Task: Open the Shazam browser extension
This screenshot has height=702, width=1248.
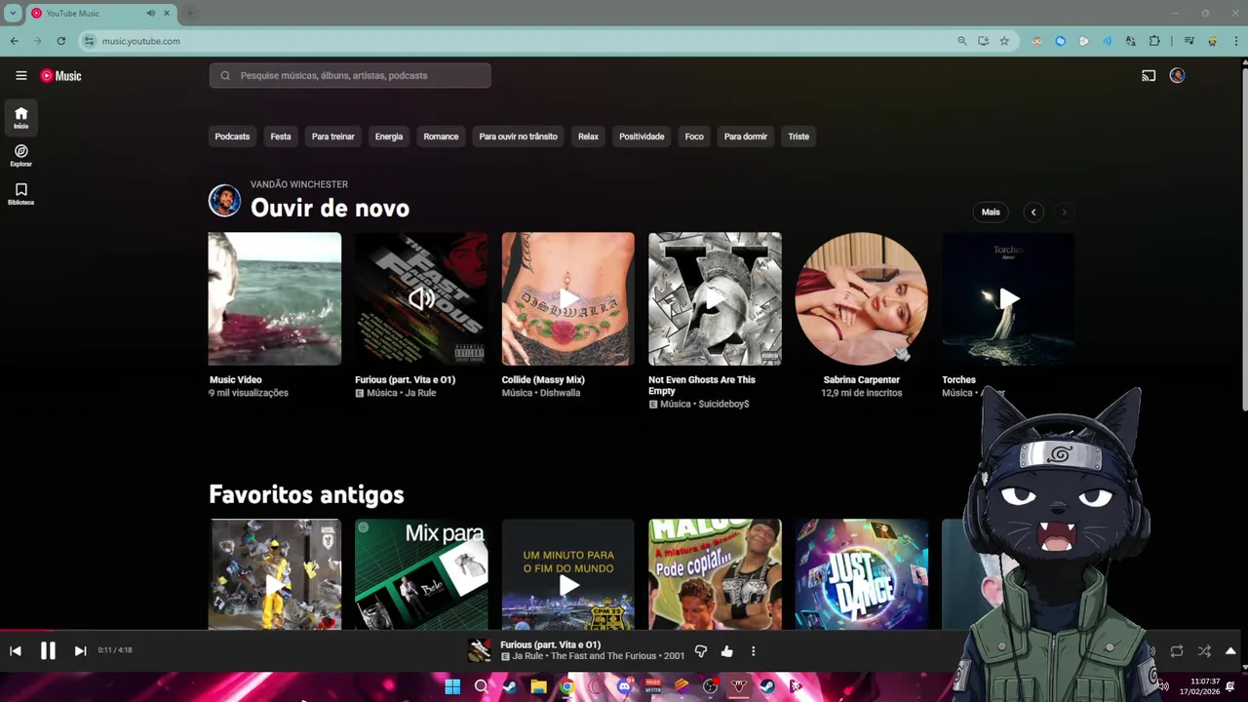Action: [1060, 41]
